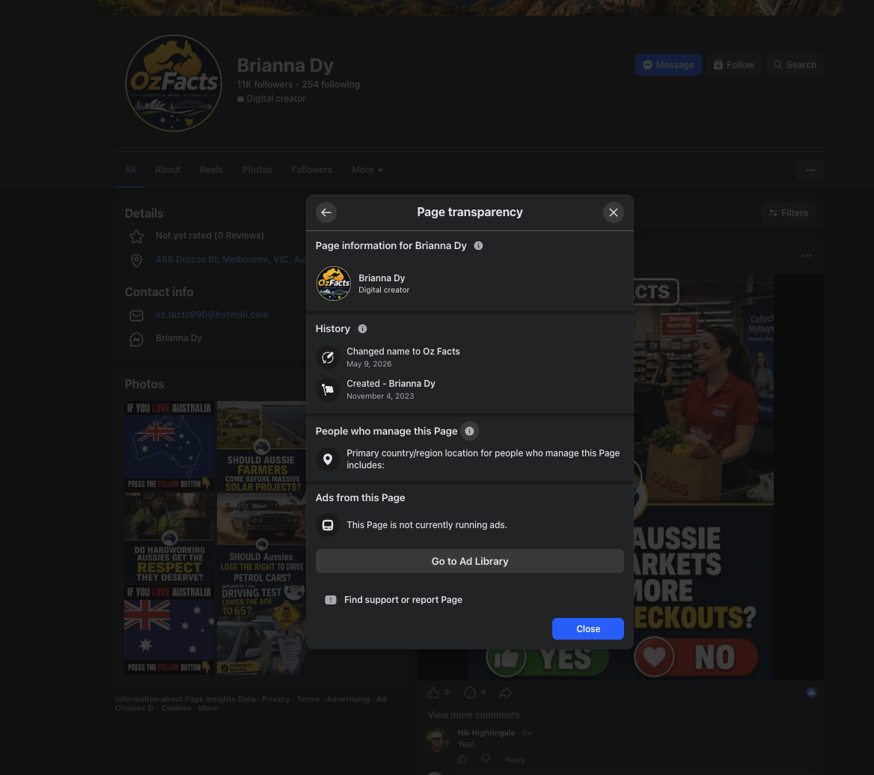This screenshot has height=775, width=874.
Task: Reply to Nik Nightingale's comment
Action: pos(515,759)
